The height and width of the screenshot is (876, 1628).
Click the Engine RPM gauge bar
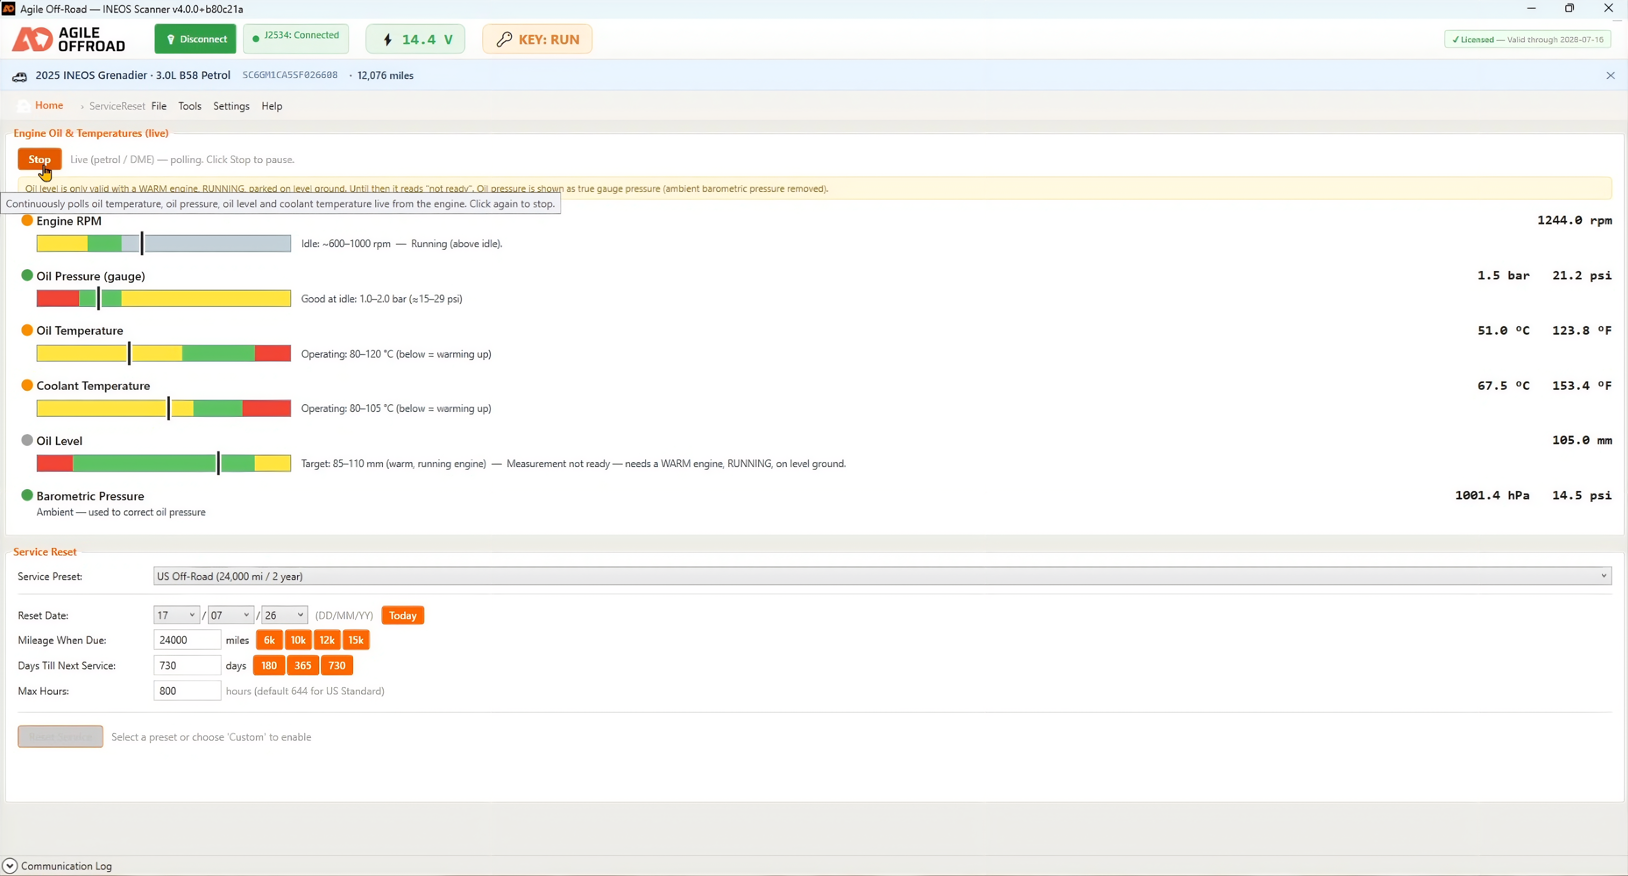coord(163,243)
